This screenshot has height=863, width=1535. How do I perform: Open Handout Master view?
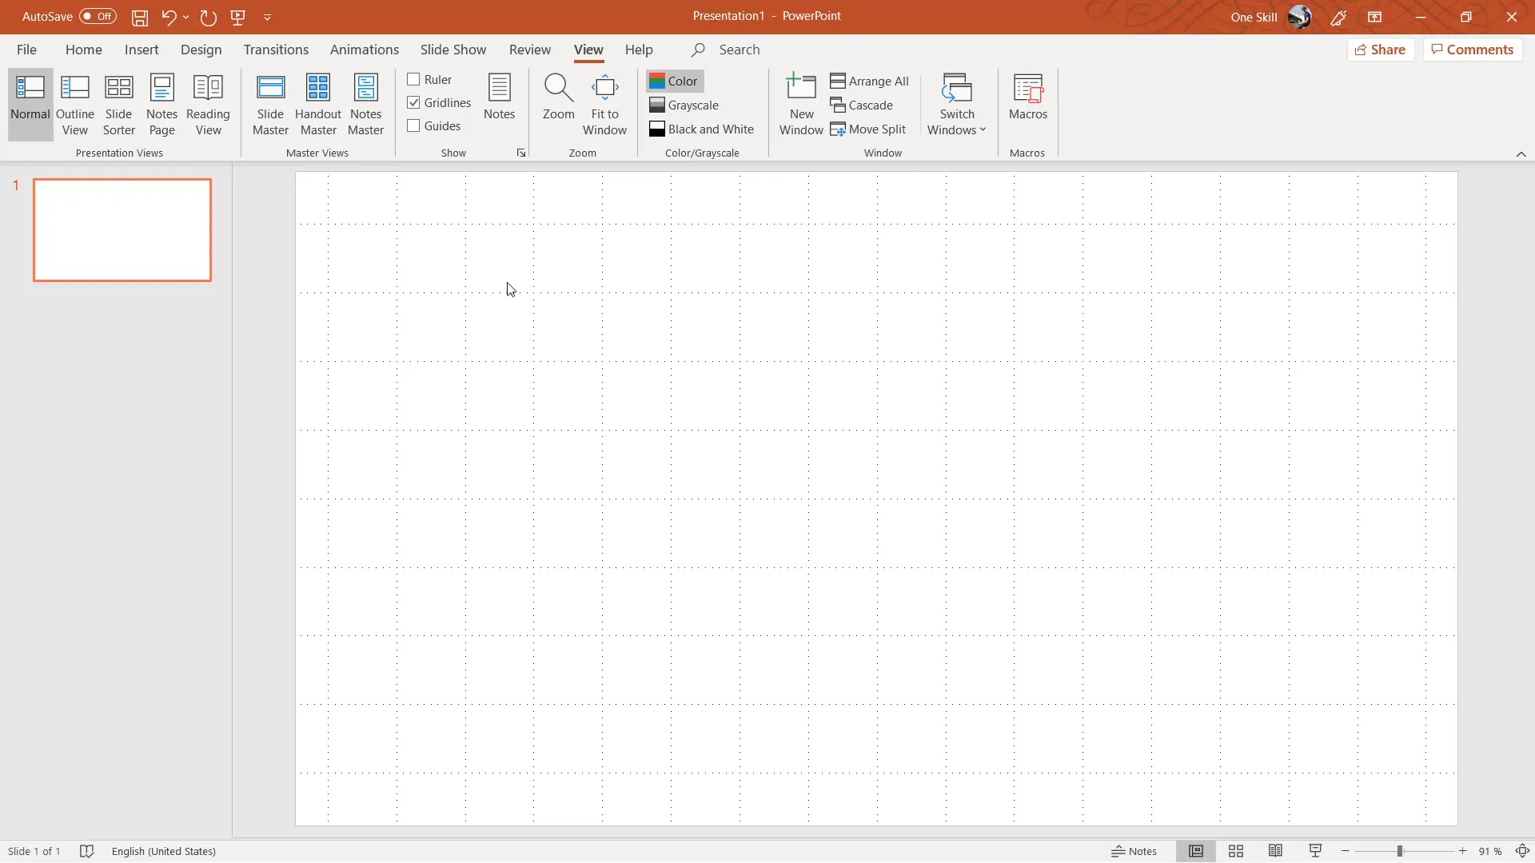318,105
